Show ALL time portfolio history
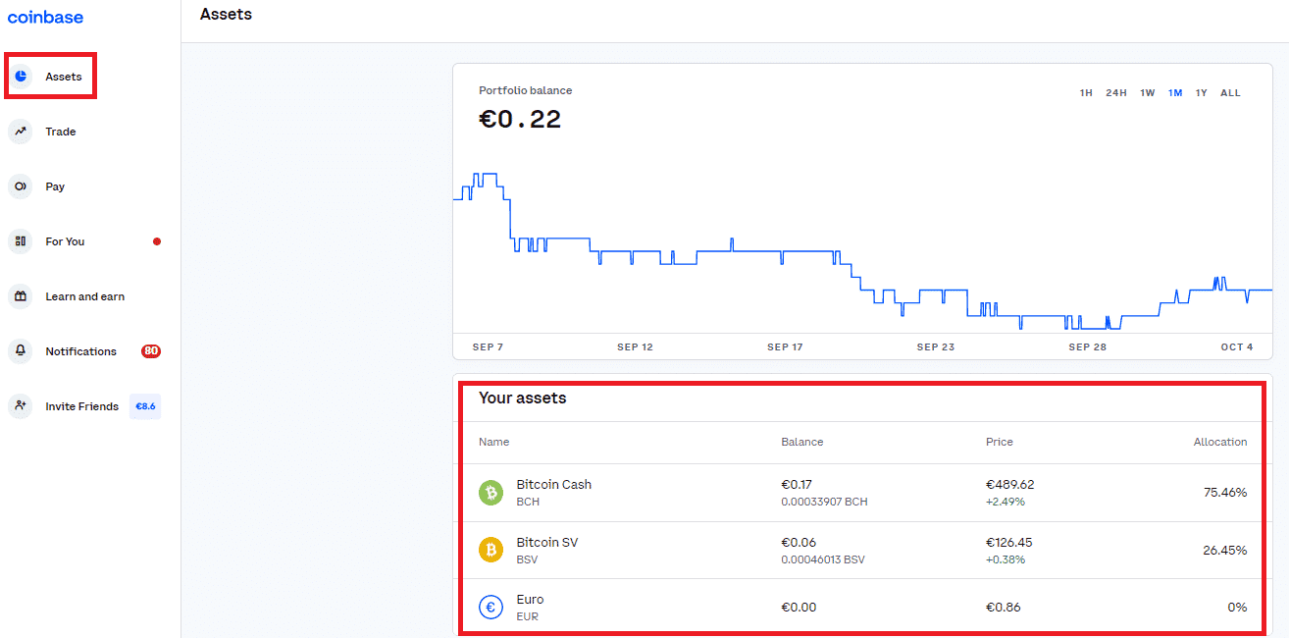This screenshot has height=638, width=1290. click(1230, 93)
